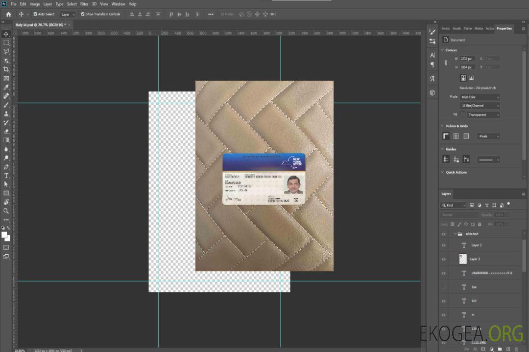This screenshot has width=529, height=352.
Task: Switch to the Swatches panel tab
Action: (x=445, y=28)
